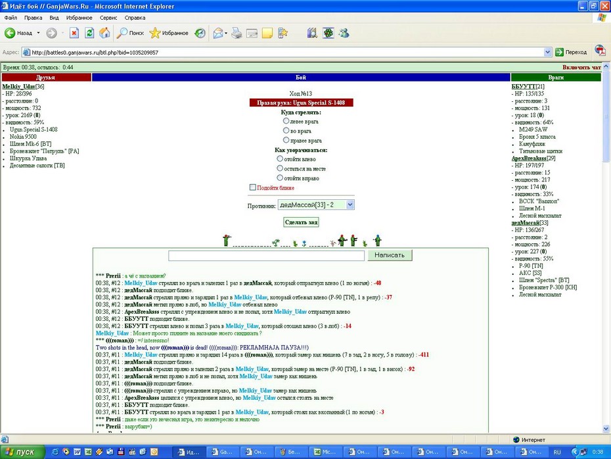Select 'во врага' shooting option
This screenshot has height=459, width=611.
pos(286,130)
